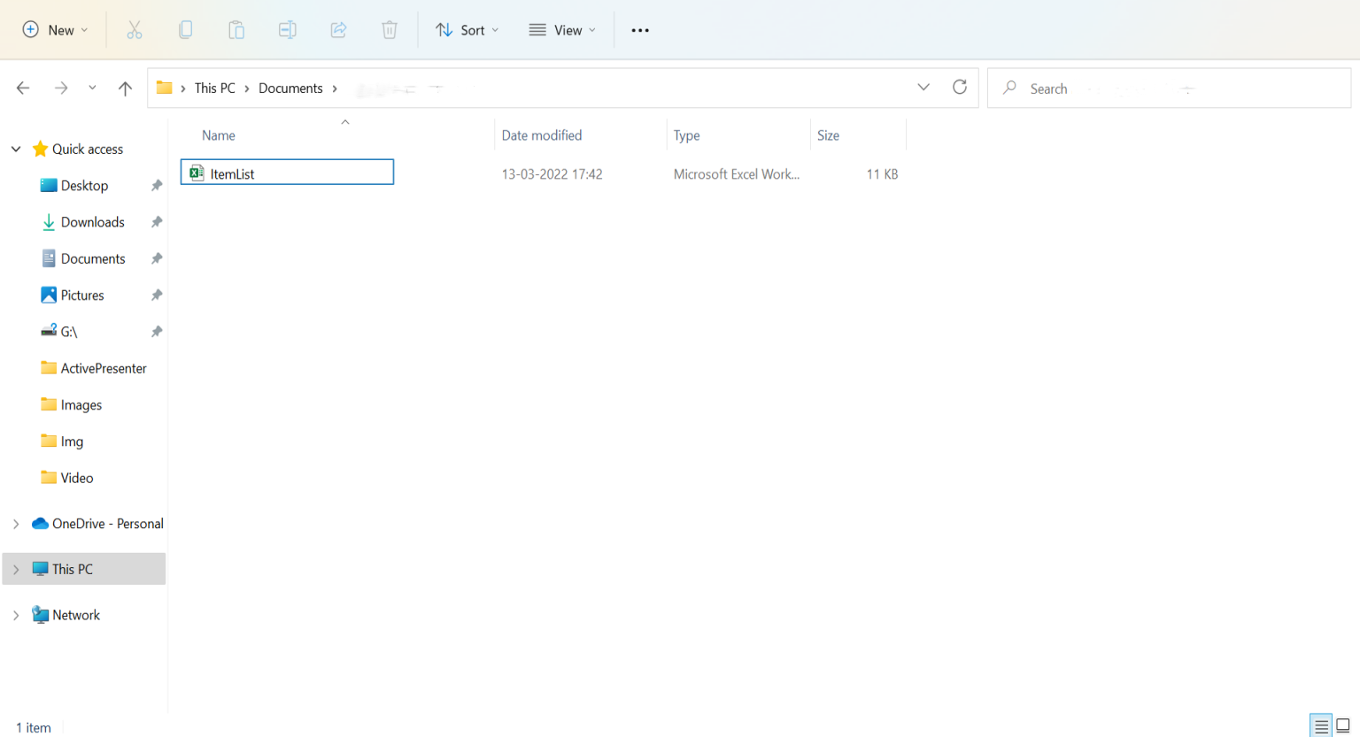Sort by the Name column header
1360x737 pixels.
pyautogui.click(x=219, y=135)
